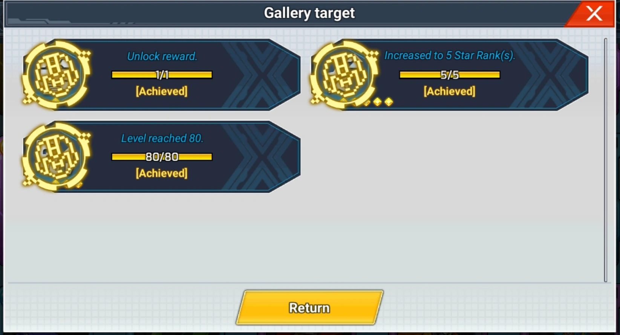Click the gold diamonds below star rank medal
The width and height of the screenshot is (620, 335).
378,102
